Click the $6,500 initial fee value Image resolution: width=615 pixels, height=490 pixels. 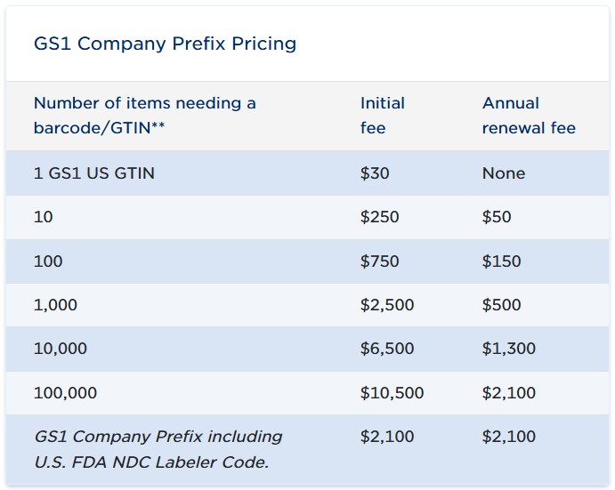[x=387, y=349]
